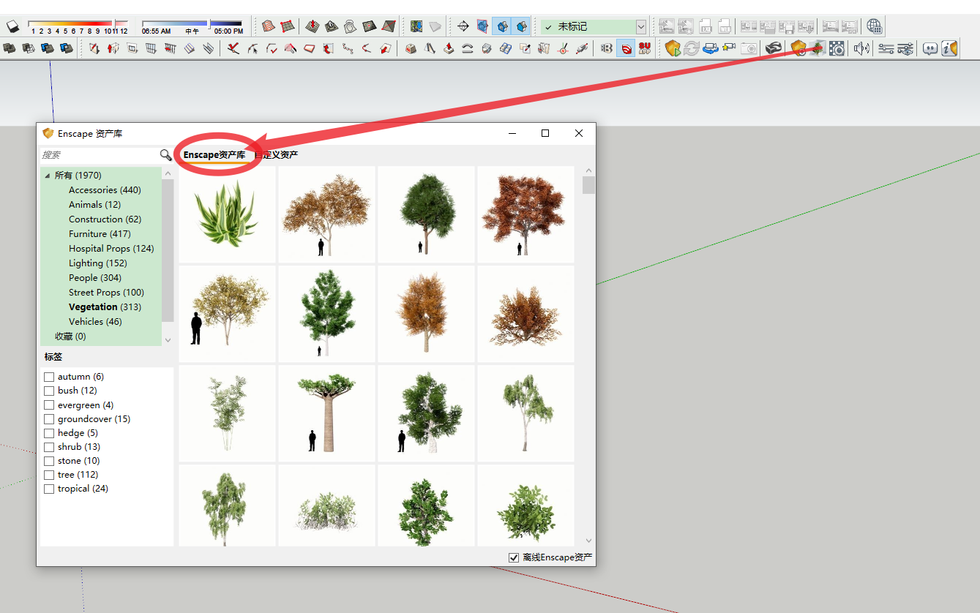Select the low round green bush thumbnail
Image resolution: width=980 pixels, height=613 pixels.
[x=525, y=505]
